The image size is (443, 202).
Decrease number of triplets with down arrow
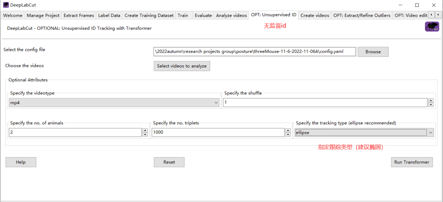[288, 134]
